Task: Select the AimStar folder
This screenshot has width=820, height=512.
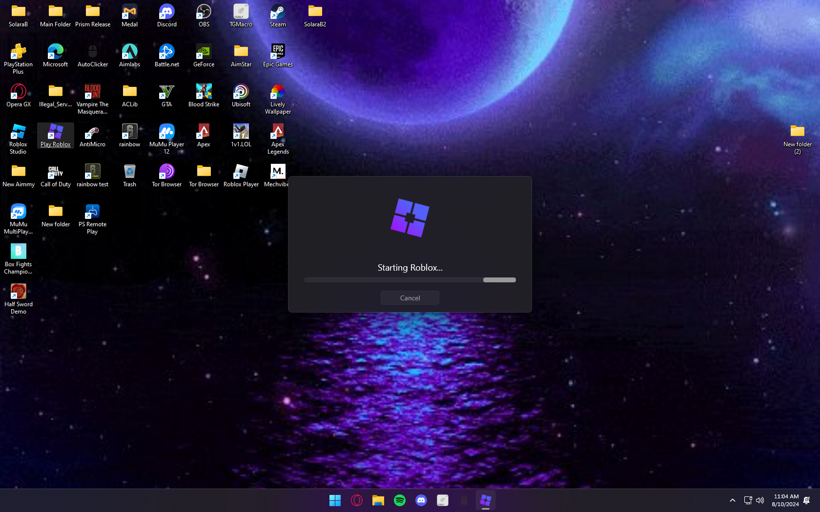Action: pos(241,56)
